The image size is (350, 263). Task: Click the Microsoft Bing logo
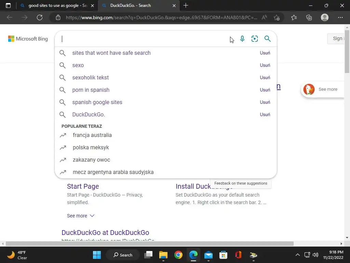click(28, 39)
